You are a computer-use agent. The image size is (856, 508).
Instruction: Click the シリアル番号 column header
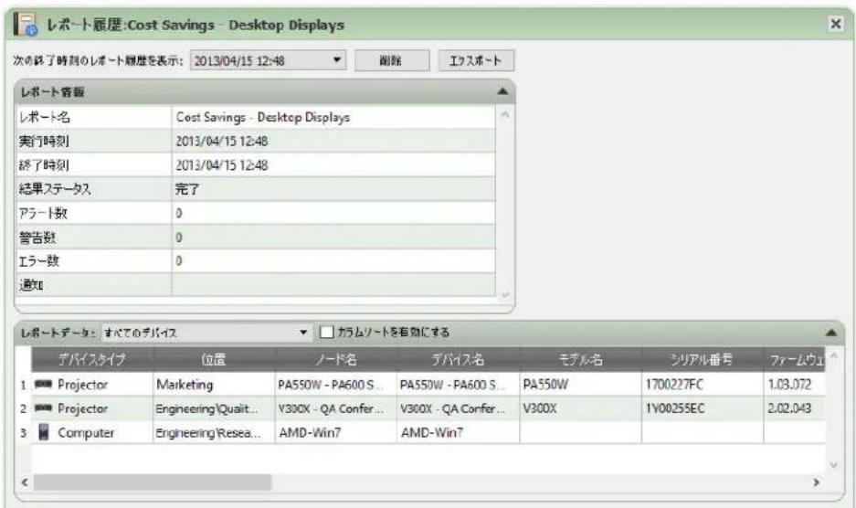[x=702, y=359]
